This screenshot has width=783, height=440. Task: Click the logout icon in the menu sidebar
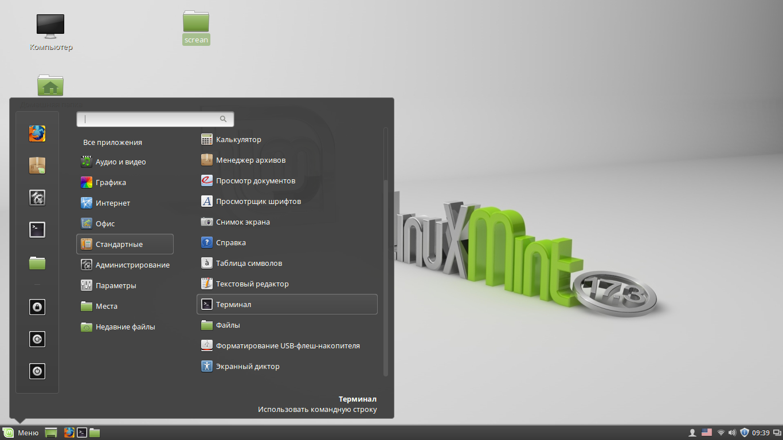click(37, 339)
